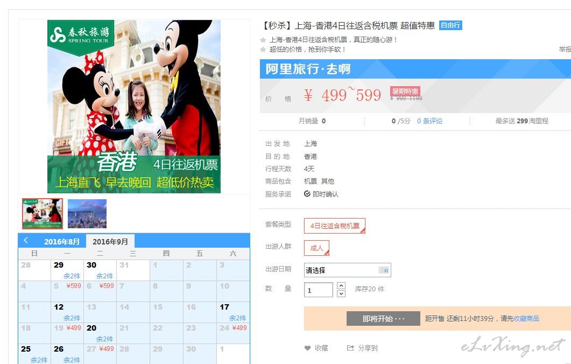This screenshot has width=571, height=364.
Task: Pick September 26 on the calendar
Action: pyautogui.click(x=67, y=354)
